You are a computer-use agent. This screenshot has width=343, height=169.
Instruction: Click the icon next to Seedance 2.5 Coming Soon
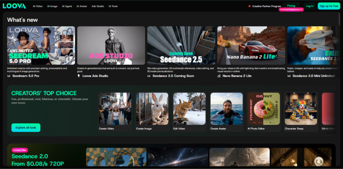tap(149, 76)
